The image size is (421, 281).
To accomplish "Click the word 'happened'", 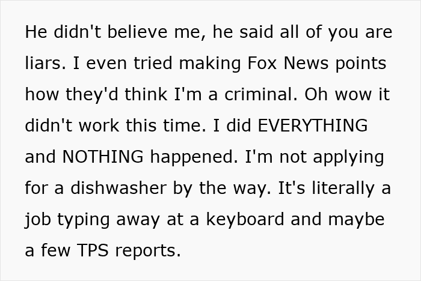I will click(194, 157).
